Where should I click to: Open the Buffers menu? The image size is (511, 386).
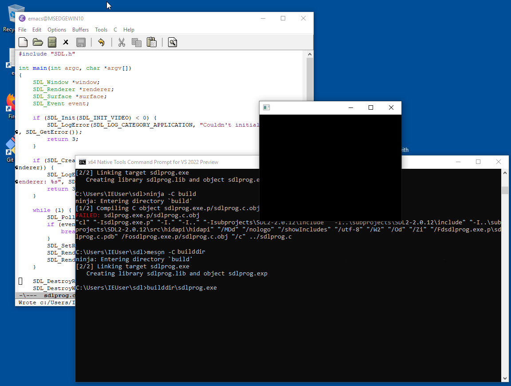pos(80,29)
